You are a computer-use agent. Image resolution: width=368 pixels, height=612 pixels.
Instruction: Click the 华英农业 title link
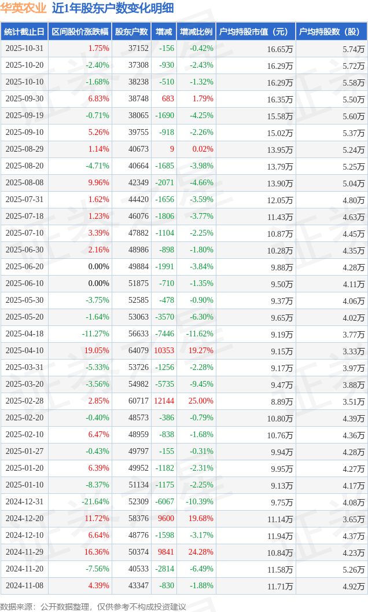[x=24, y=8]
